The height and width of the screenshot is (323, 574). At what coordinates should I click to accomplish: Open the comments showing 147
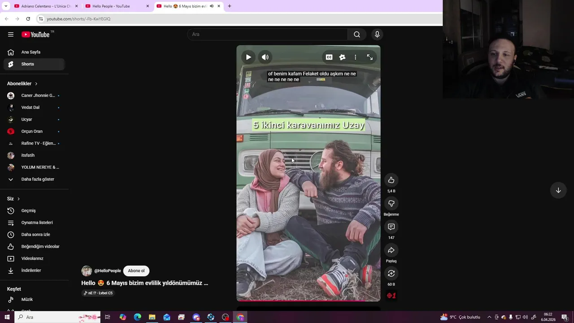391,227
